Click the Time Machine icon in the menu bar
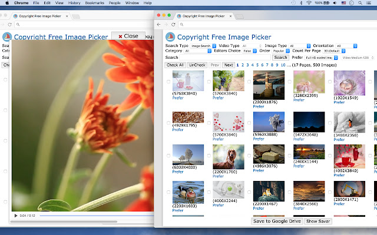377x235 pixels. click(293, 3)
